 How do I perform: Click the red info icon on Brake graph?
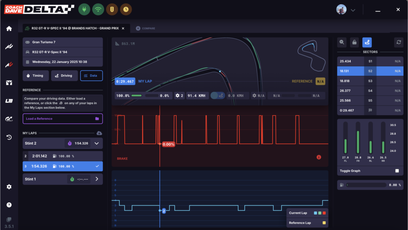[319, 157]
